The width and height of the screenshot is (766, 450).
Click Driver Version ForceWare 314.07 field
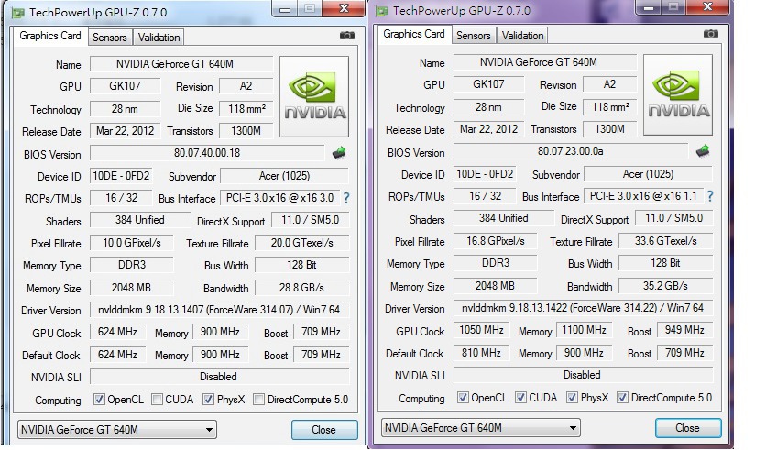[x=219, y=310]
